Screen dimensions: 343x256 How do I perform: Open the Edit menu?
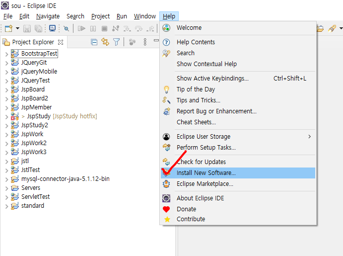(24, 16)
